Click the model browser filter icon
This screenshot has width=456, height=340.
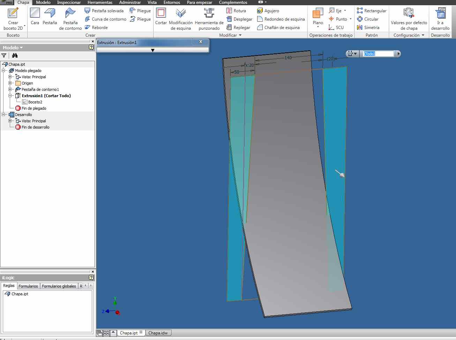[x=4, y=55]
